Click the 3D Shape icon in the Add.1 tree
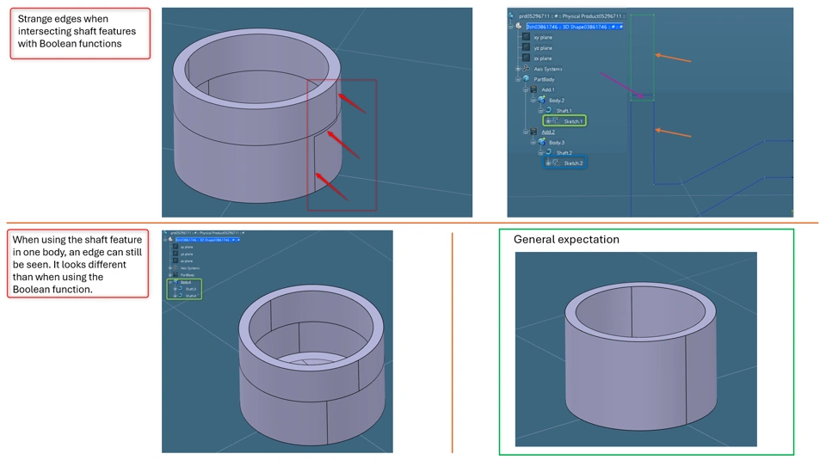This screenshot has height=460, width=826. (518, 26)
